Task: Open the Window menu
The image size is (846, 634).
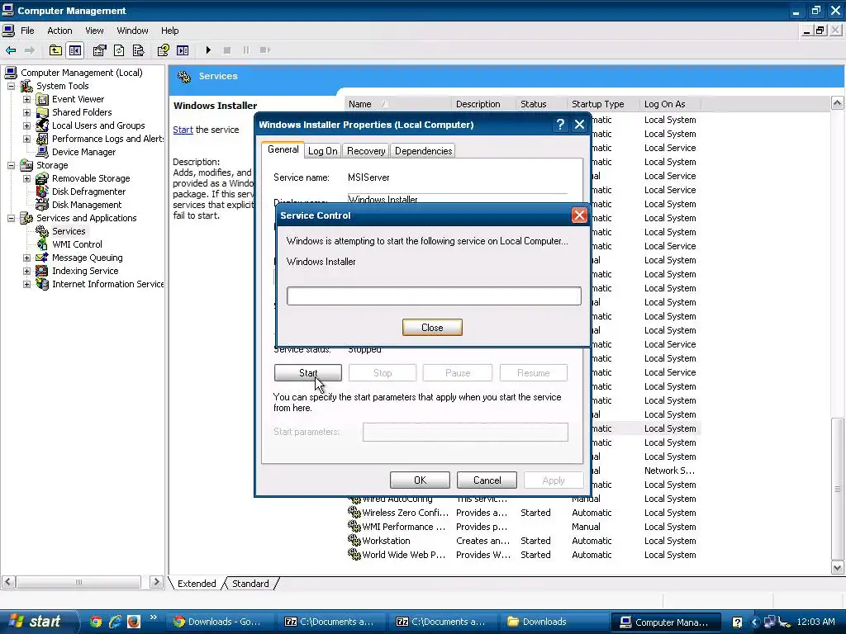Action: tap(132, 31)
